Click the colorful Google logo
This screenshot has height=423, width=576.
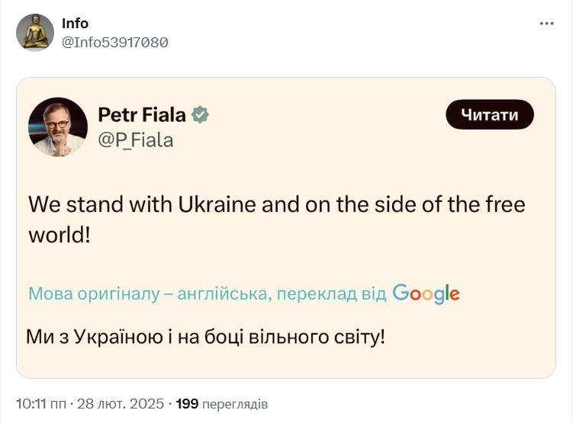coord(426,293)
